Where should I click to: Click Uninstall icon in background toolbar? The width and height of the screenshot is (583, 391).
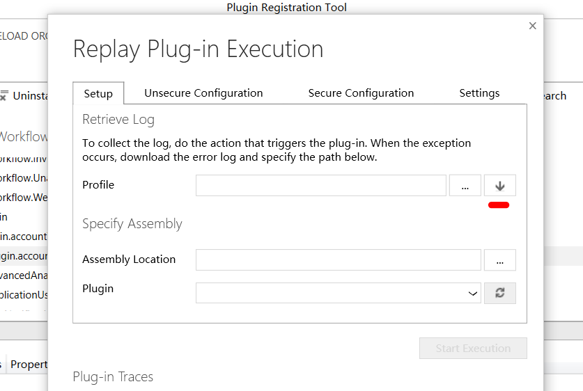point(3,95)
